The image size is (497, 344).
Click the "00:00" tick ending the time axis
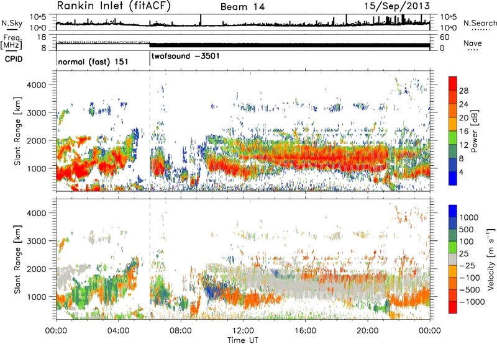click(430, 331)
